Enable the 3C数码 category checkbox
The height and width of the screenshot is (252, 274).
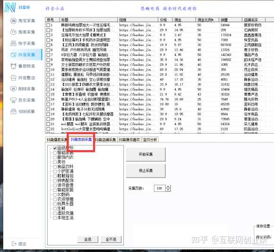55,195
